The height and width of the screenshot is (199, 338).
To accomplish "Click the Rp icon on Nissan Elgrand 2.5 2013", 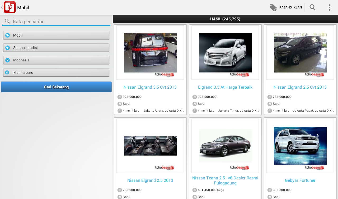I will [x=120, y=190].
